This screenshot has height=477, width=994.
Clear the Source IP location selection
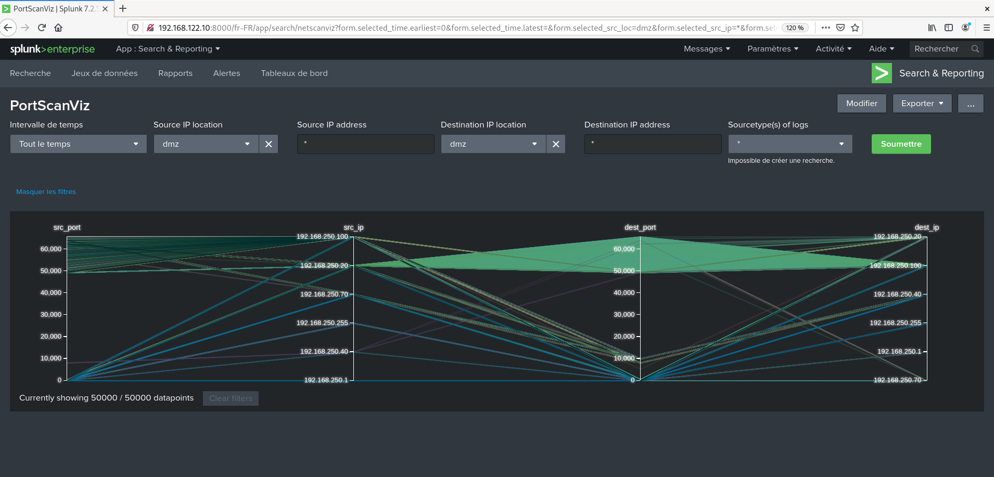(269, 144)
